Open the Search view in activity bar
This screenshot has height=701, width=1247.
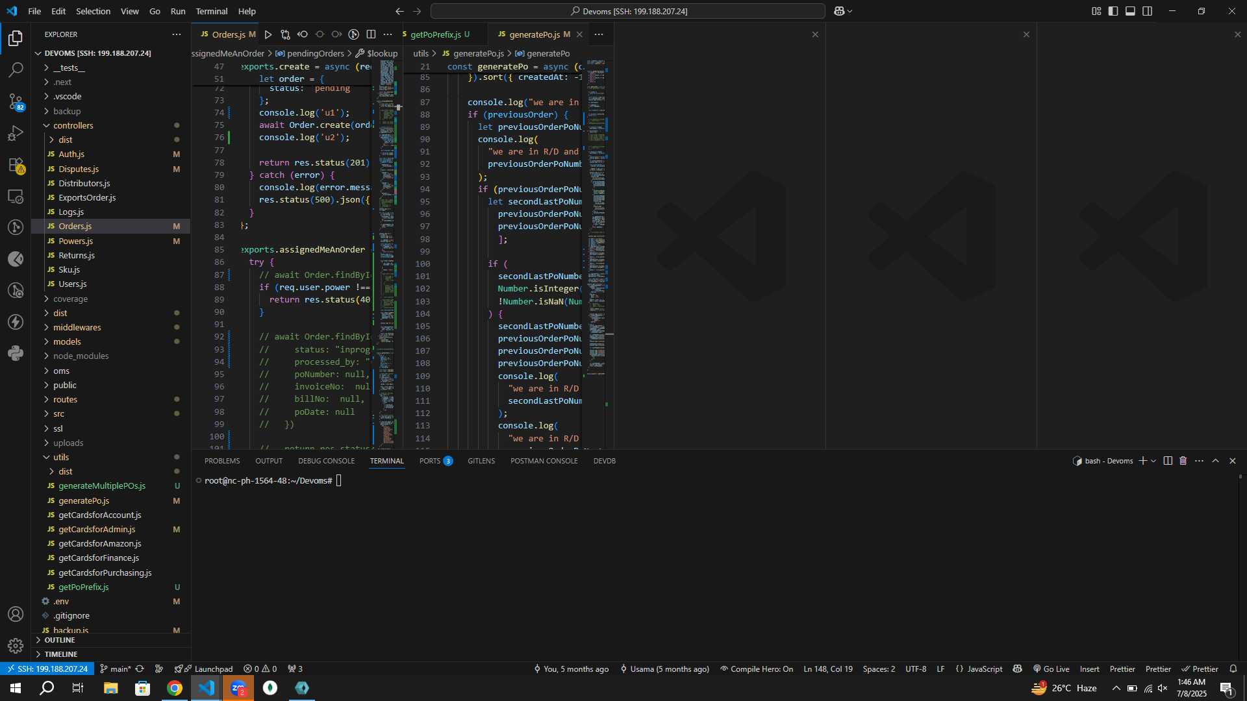click(x=16, y=69)
